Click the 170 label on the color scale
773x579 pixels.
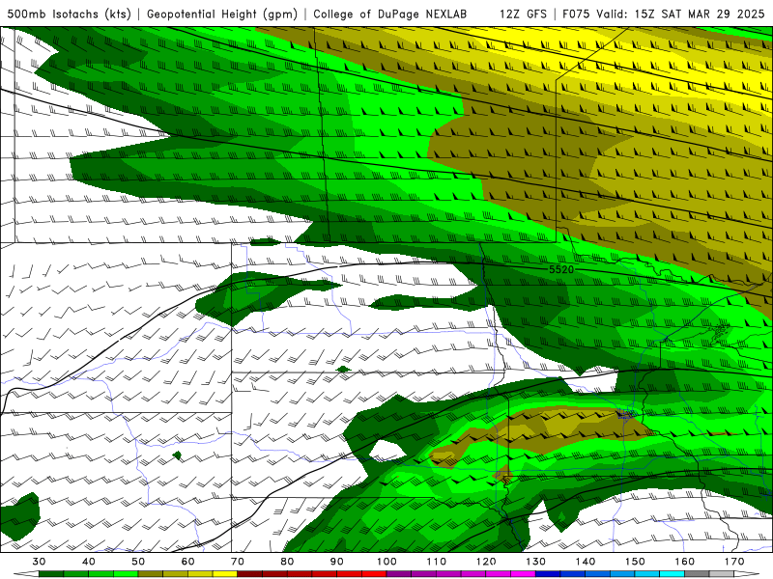pos(734,562)
